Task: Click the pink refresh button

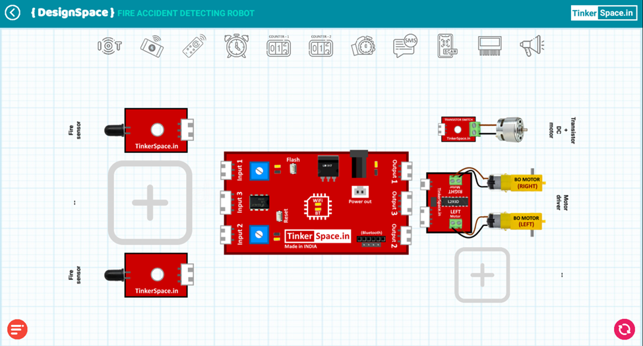Action: click(x=625, y=329)
